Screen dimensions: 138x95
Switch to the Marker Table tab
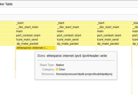[x=6, y=4]
